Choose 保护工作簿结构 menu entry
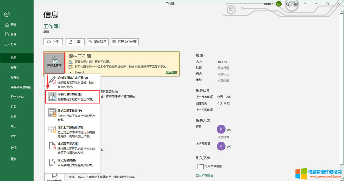This screenshot has width=344, height=181. 72,130
